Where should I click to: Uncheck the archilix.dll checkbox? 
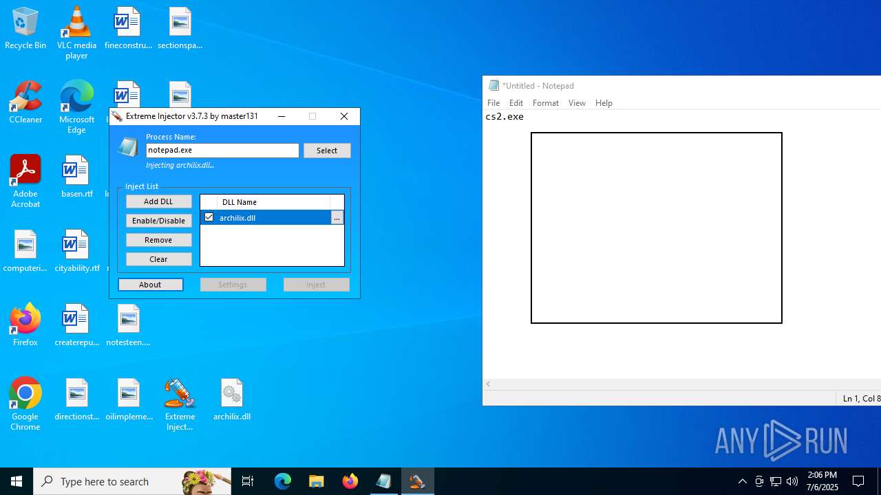[209, 217]
